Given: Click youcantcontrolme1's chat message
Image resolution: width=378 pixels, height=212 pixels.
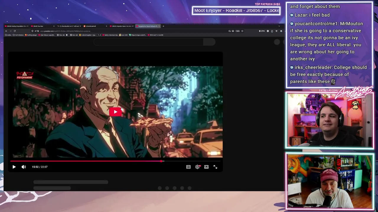Looking at the screenshot, I should coord(326,41).
